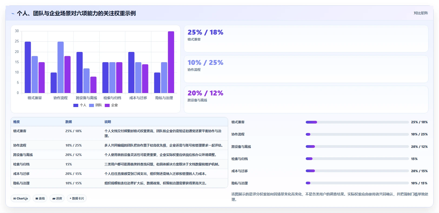The width and height of the screenshot is (439, 213).
Task: Click the description starting 多人共同编辑的团队
Action: [x=164, y=145]
